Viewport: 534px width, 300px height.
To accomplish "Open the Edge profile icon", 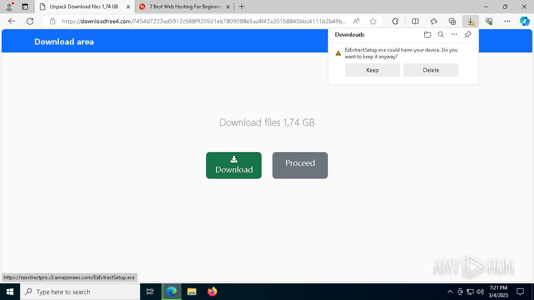I will click(9, 7).
